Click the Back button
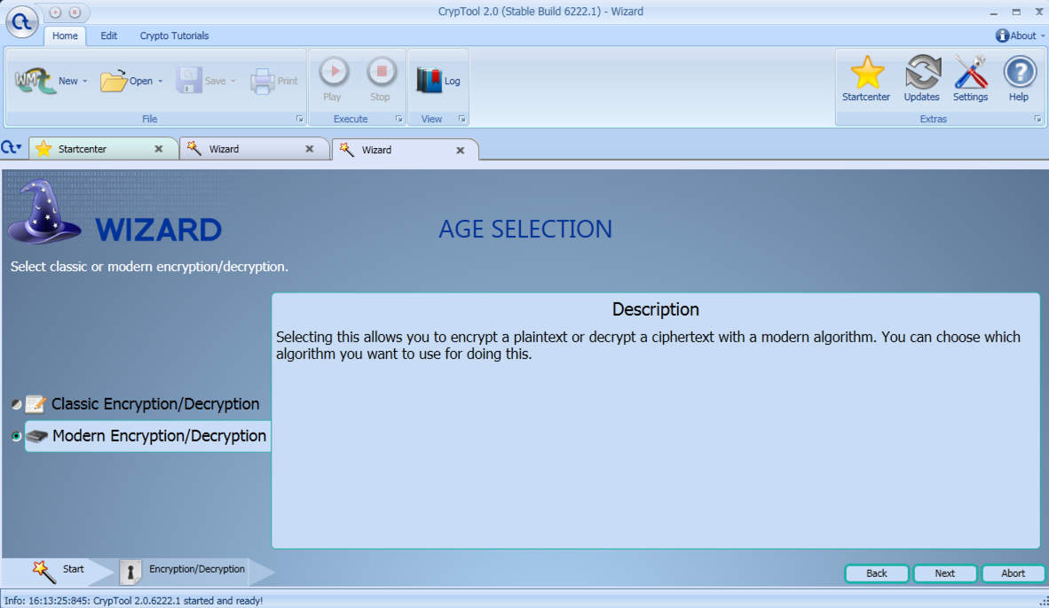Viewport: 1049px width, 608px height. click(x=877, y=573)
